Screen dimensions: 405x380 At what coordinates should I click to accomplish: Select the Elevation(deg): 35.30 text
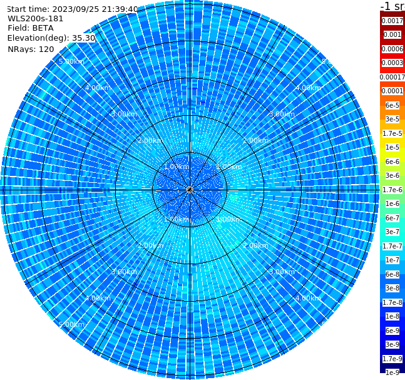click(51, 38)
